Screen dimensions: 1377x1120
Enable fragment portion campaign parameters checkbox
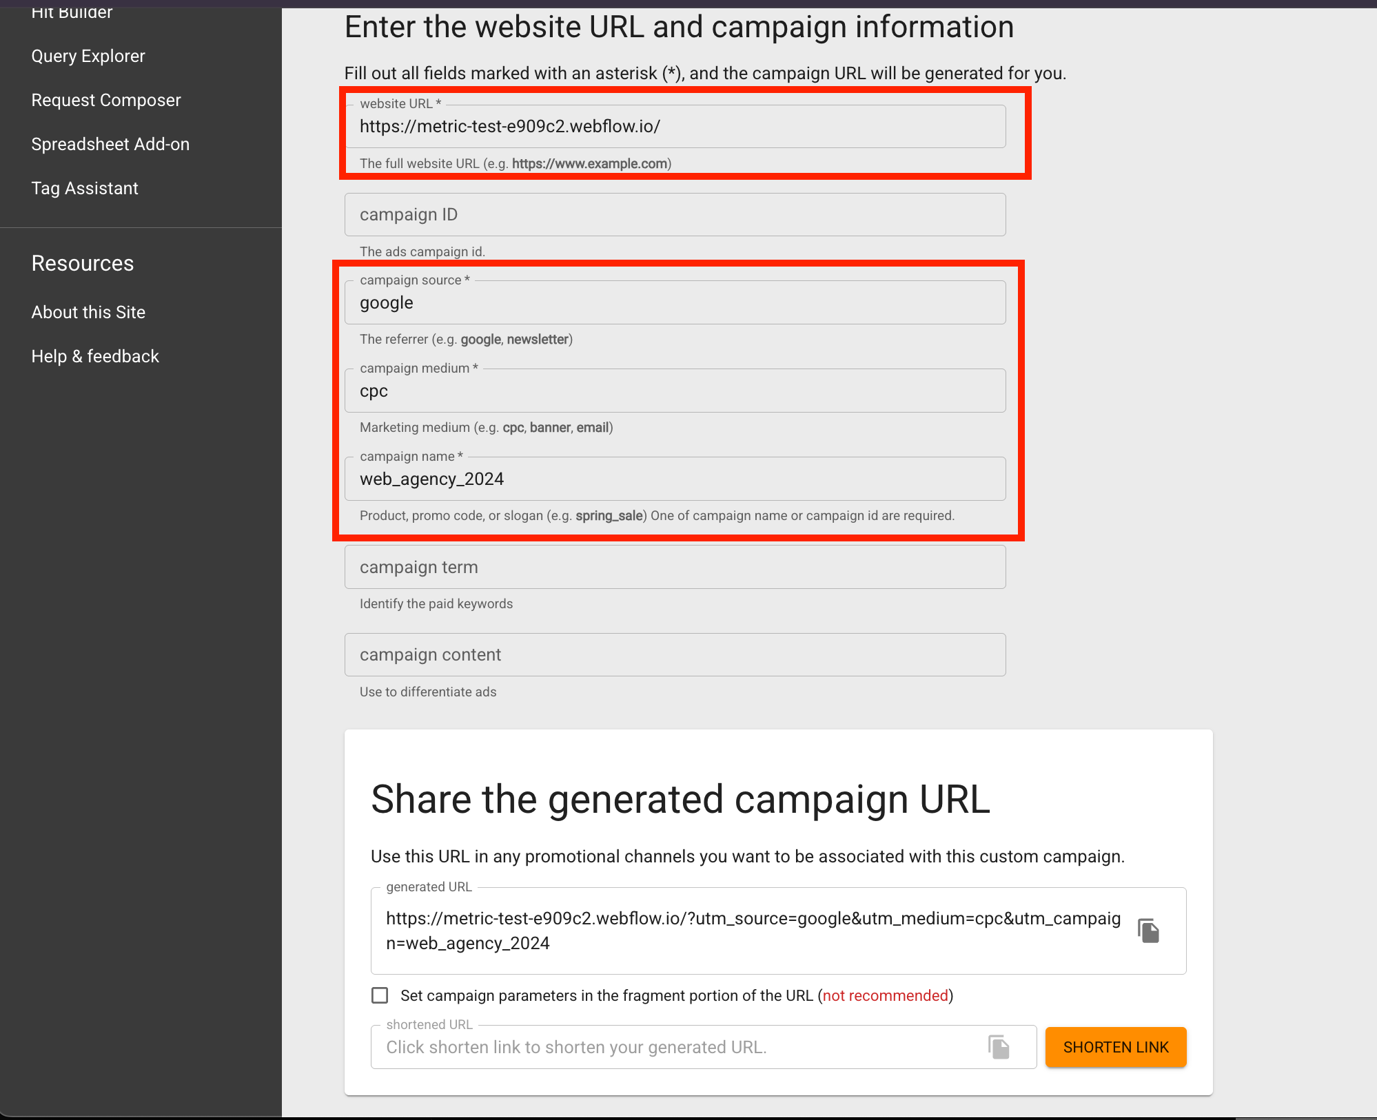tap(380, 995)
